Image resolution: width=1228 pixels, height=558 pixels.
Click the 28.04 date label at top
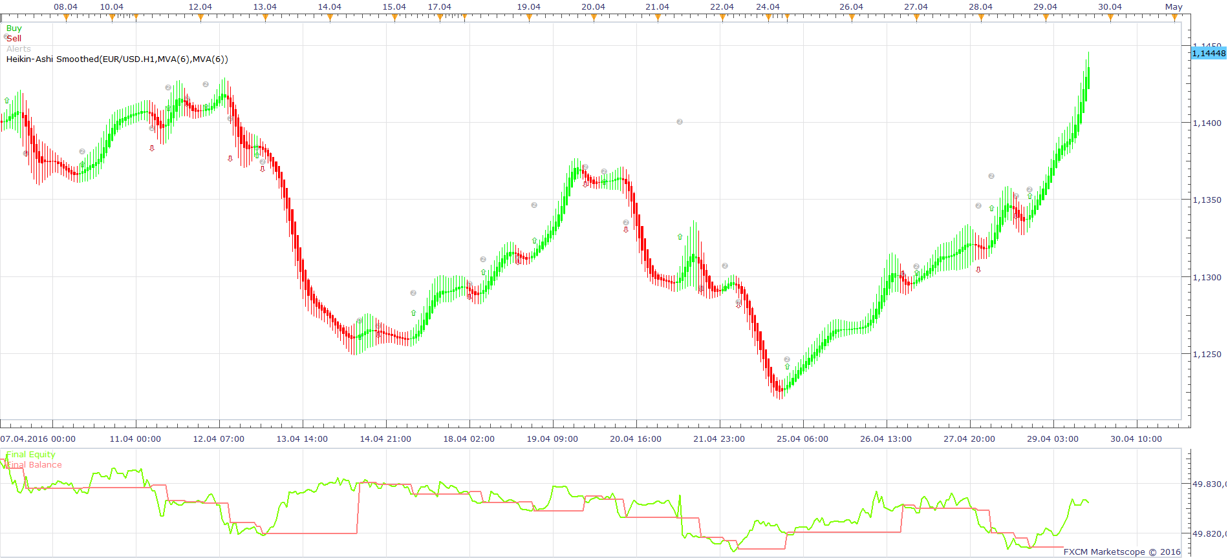pyautogui.click(x=981, y=7)
